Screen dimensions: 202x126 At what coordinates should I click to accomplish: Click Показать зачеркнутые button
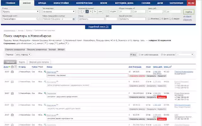(x=37, y=49)
